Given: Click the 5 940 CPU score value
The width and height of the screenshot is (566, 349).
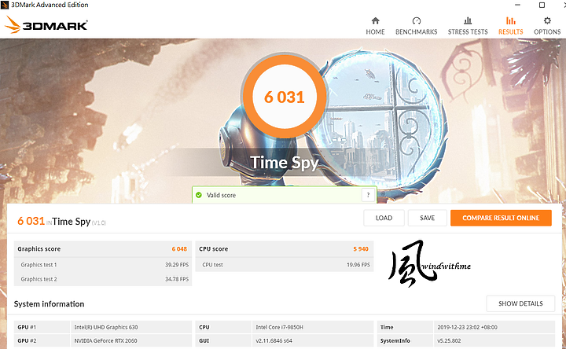Looking at the screenshot, I should (x=361, y=249).
